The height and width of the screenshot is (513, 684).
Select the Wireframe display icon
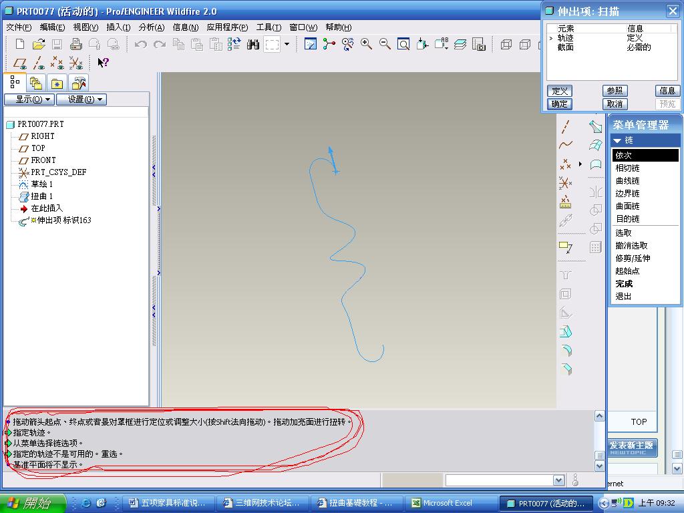pos(506,44)
